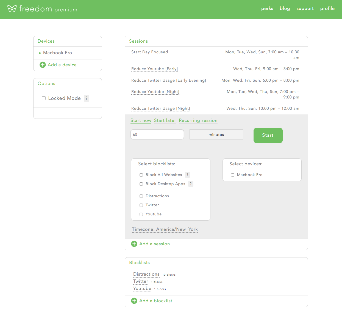The width and height of the screenshot is (342, 310).
Task: Click the plus icon beside Add a device
Action: click(x=43, y=65)
